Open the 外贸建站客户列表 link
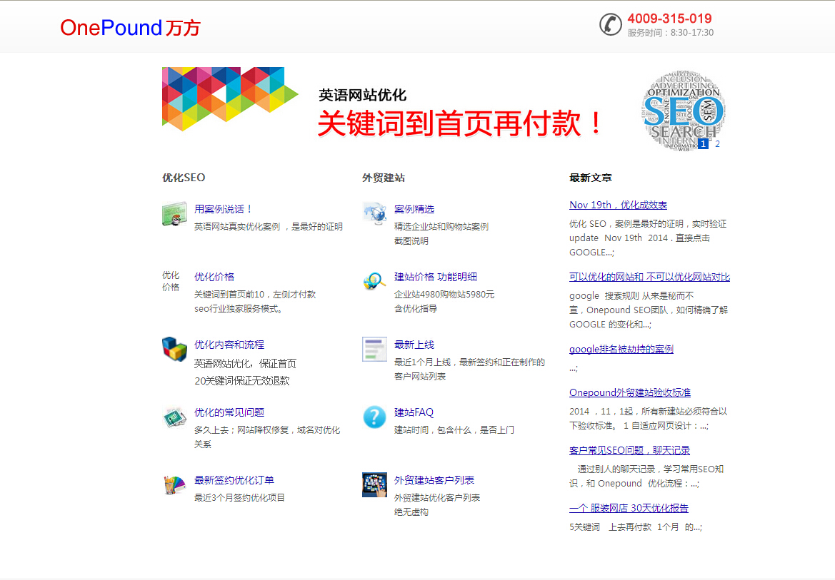Screen dimensions: 835x580 434,479
